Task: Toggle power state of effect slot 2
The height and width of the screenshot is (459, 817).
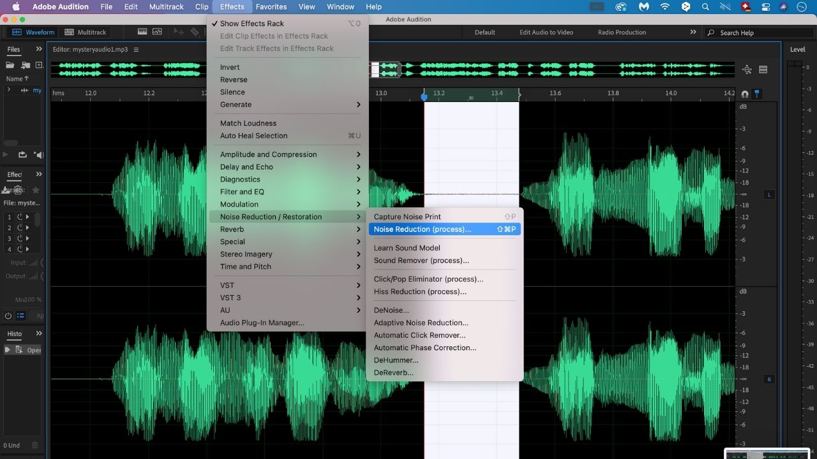Action: point(19,228)
